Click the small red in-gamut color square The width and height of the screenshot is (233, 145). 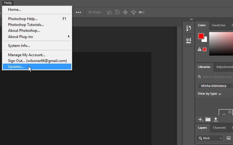pyautogui.click(x=205, y=49)
